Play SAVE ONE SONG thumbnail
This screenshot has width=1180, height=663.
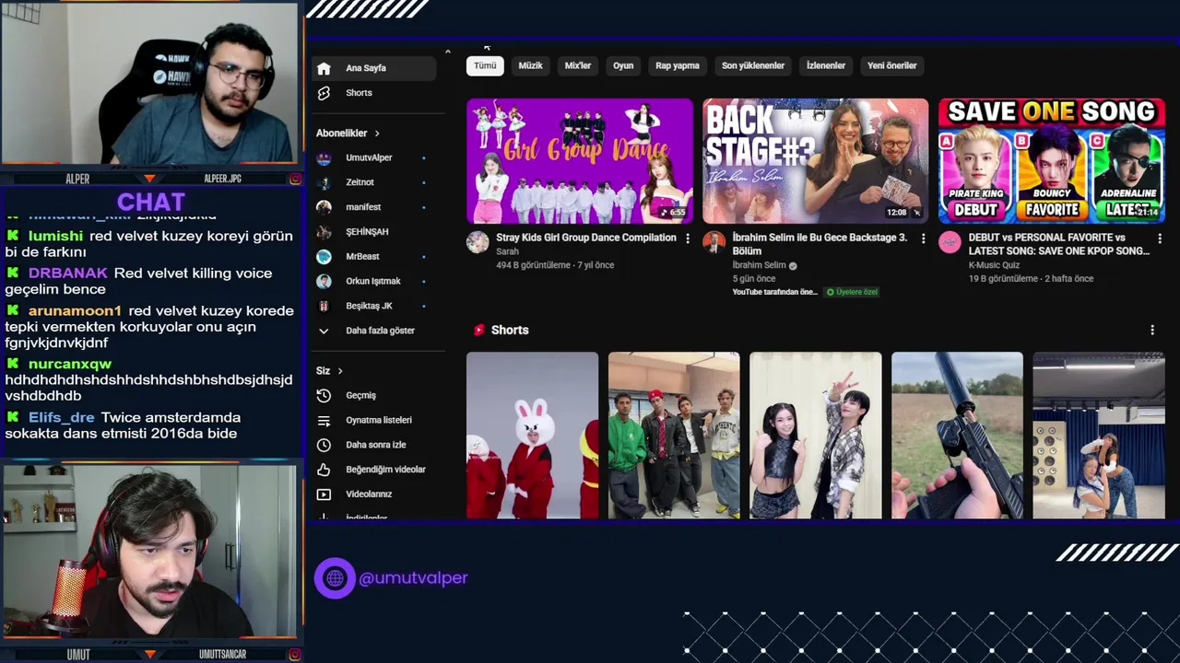coord(1052,161)
